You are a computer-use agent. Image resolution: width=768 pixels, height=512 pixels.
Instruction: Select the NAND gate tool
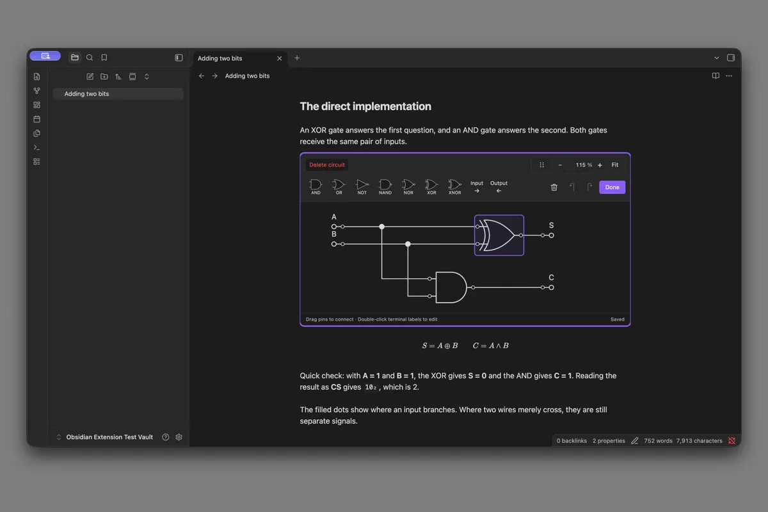pos(385,187)
